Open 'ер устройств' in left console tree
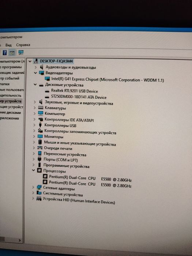 coord(11,101)
